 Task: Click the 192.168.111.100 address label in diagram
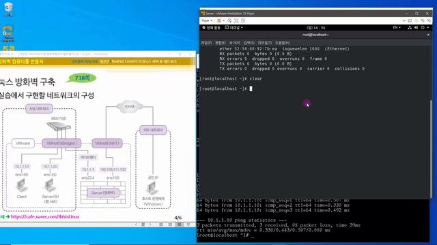click(x=113, y=169)
